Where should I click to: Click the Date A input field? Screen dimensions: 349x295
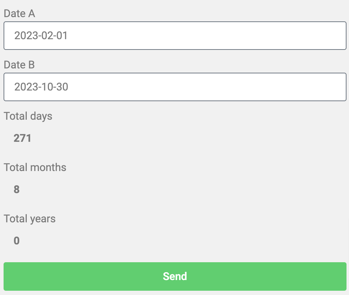175,36
